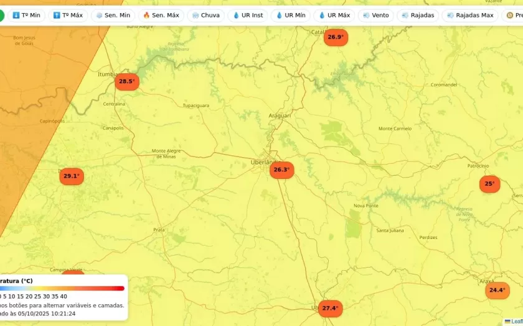
Task: Click the water drop icon for UR Inst
Action: point(237,15)
